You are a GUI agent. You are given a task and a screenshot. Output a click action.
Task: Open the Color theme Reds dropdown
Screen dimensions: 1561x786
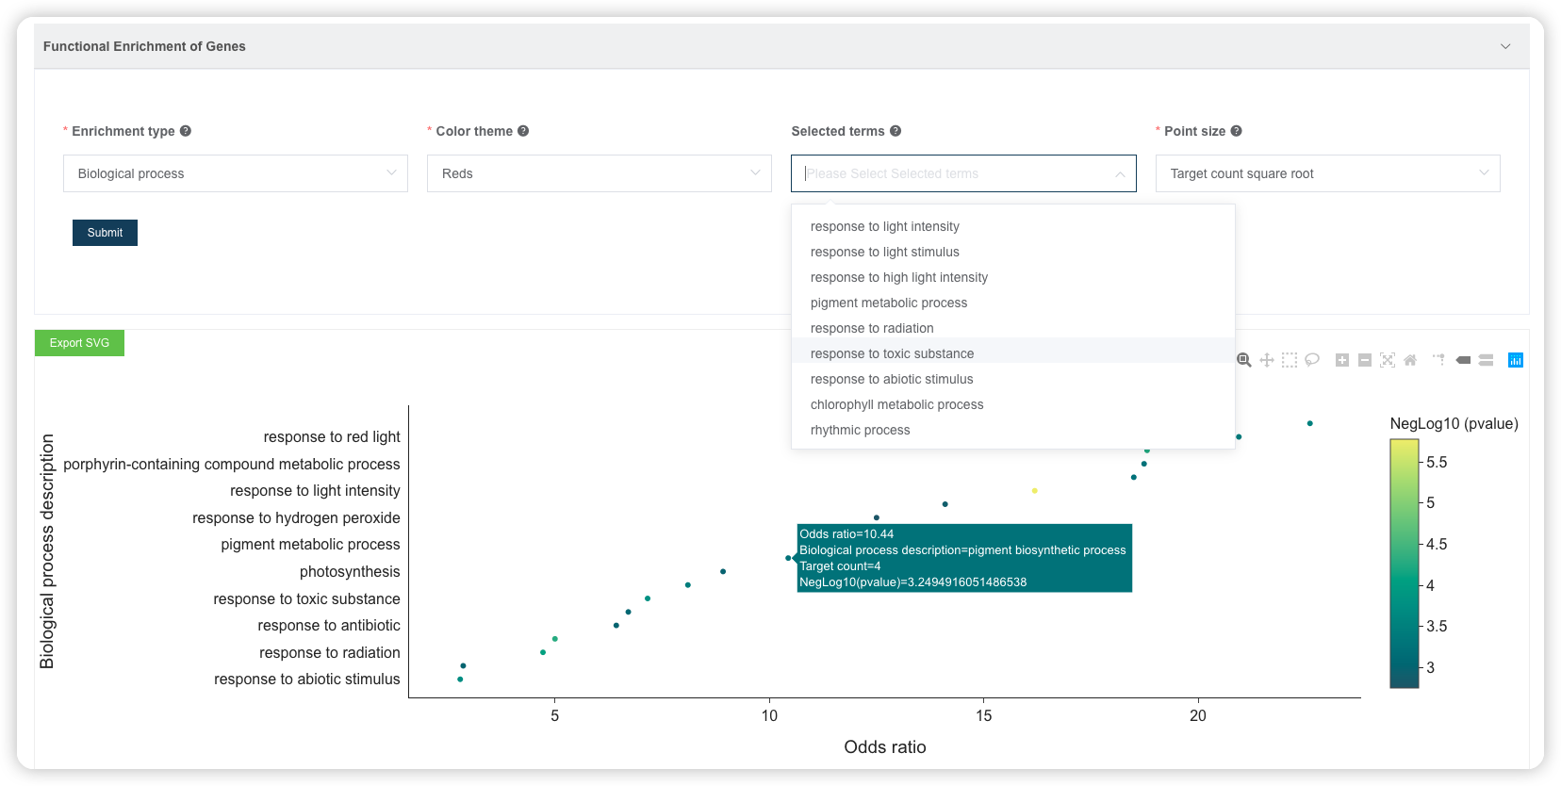pos(600,173)
